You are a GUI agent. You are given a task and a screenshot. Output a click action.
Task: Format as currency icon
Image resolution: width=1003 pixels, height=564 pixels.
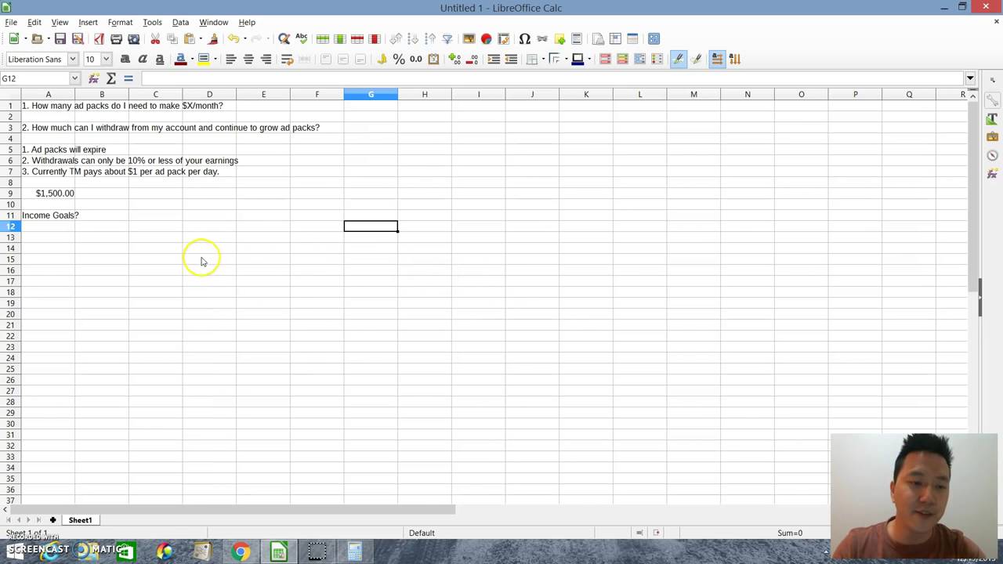(382, 59)
